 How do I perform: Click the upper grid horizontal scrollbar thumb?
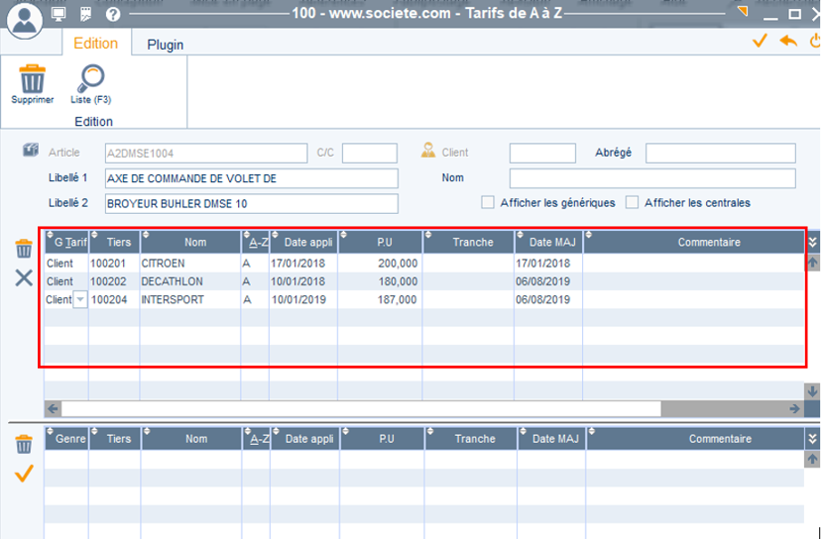361,408
